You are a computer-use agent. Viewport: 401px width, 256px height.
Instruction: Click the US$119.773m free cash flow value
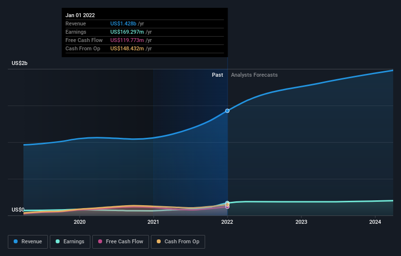click(127, 40)
